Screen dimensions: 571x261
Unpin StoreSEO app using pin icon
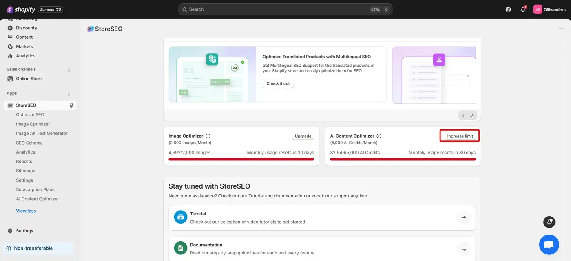72,105
